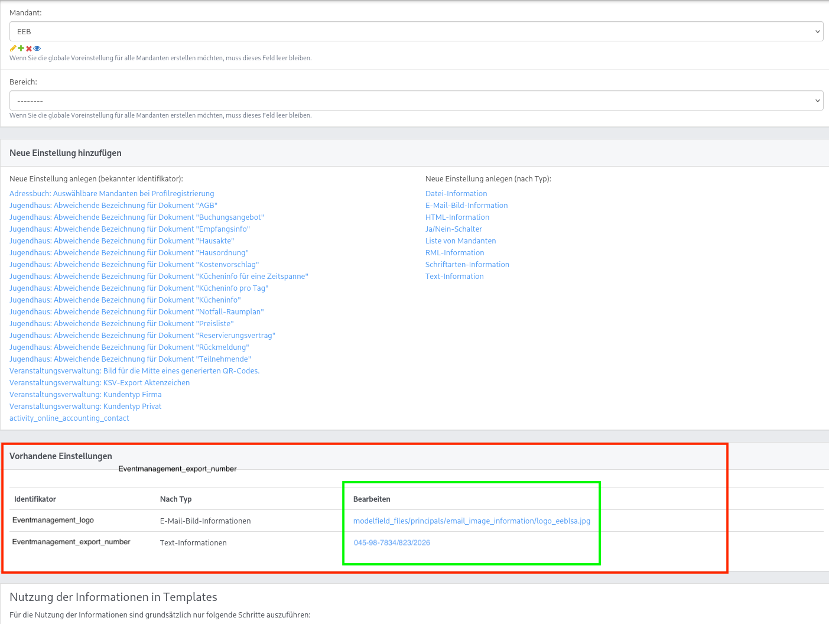
Task: Open the Liste von Mandanten link
Action: [460, 241]
